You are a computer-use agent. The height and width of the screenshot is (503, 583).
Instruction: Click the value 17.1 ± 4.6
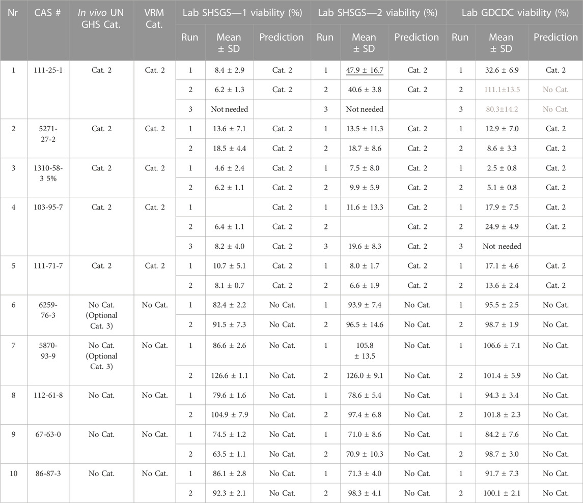click(502, 266)
